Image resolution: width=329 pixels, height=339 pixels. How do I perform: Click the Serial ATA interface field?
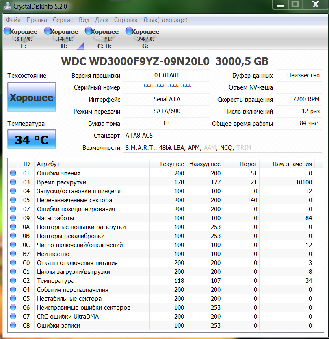pos(167,99)
